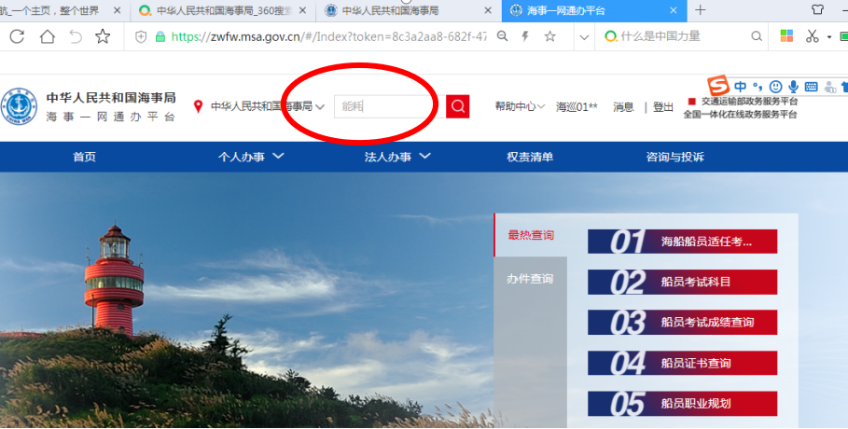Screen dimensions: 848x429
Task: Open 02 船员考试科目 item
Action: click(683, 282)
